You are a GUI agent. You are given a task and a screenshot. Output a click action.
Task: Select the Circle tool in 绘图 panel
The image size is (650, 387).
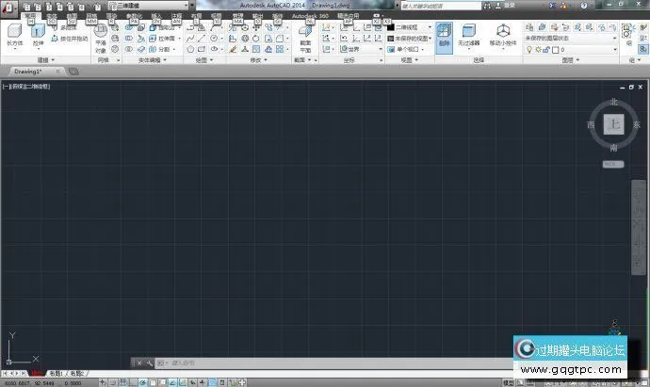pos(214,38)
